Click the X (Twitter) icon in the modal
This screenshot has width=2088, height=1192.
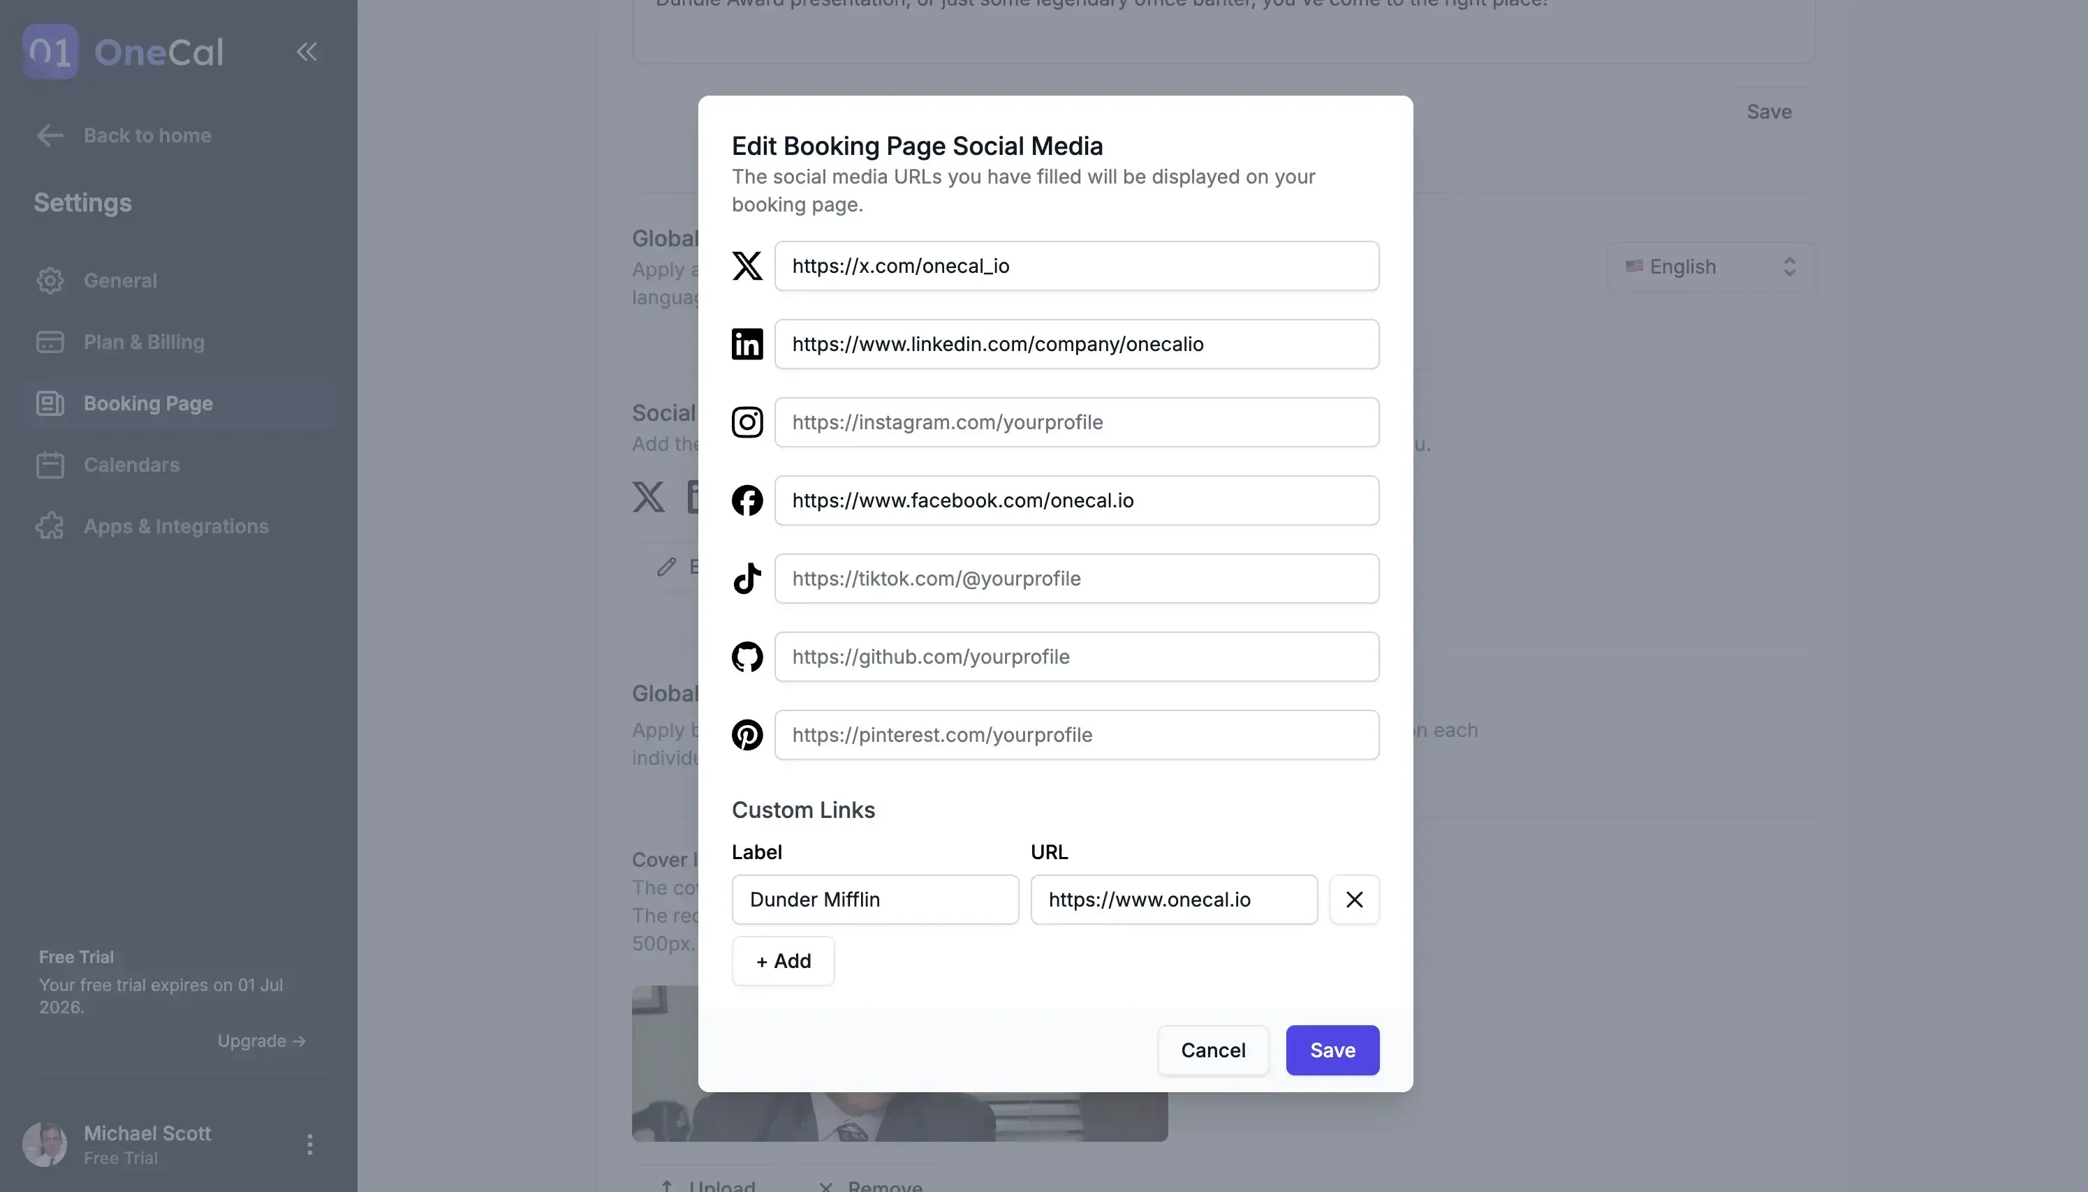click(x=747, y=265)
